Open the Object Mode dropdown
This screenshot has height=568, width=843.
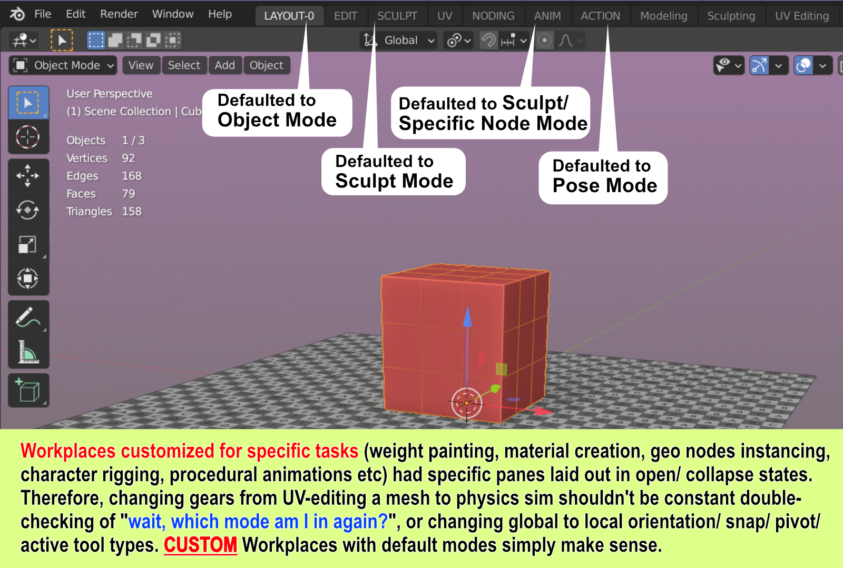(63, 65)
